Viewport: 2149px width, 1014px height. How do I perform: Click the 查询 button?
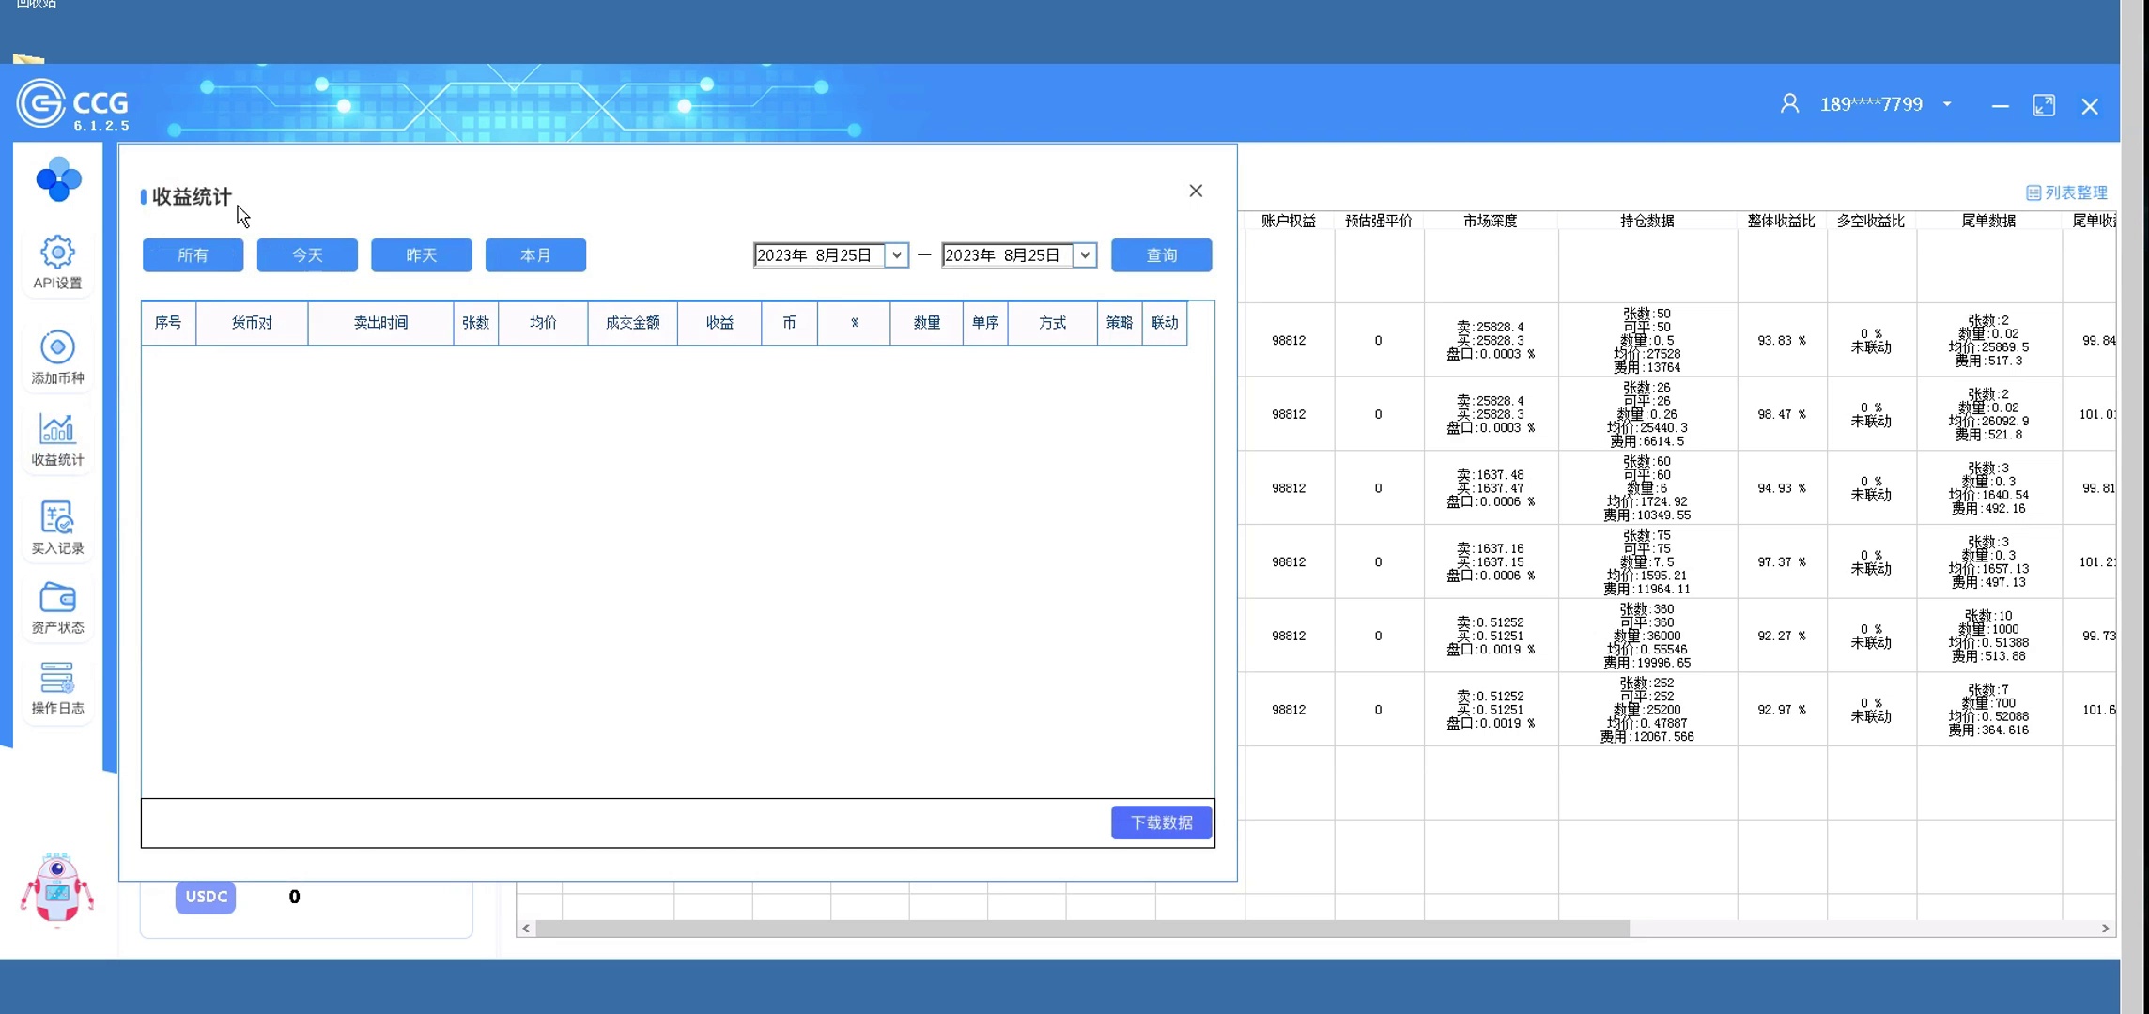[1161, 255]
